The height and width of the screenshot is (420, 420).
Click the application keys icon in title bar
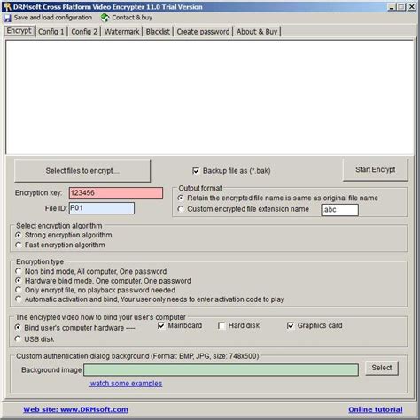[7, 6]
